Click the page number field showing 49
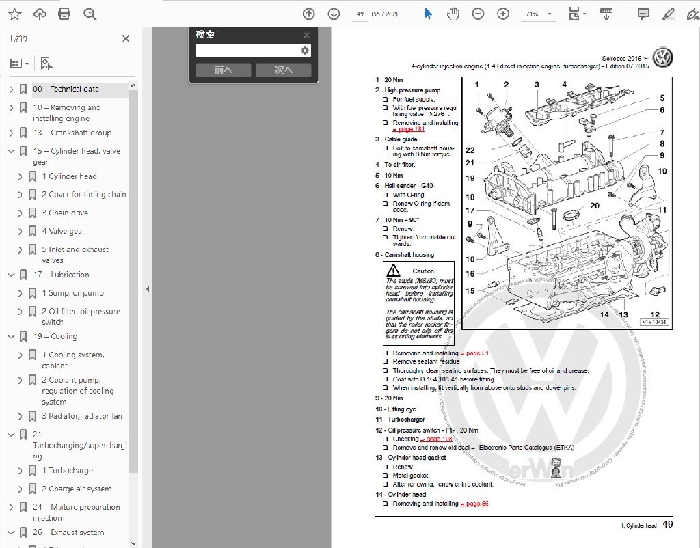This screenshot has width=700, height=548. click(360, 14)
